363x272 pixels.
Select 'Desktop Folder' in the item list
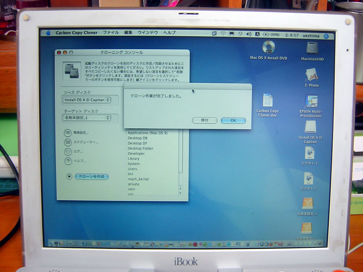140,148
